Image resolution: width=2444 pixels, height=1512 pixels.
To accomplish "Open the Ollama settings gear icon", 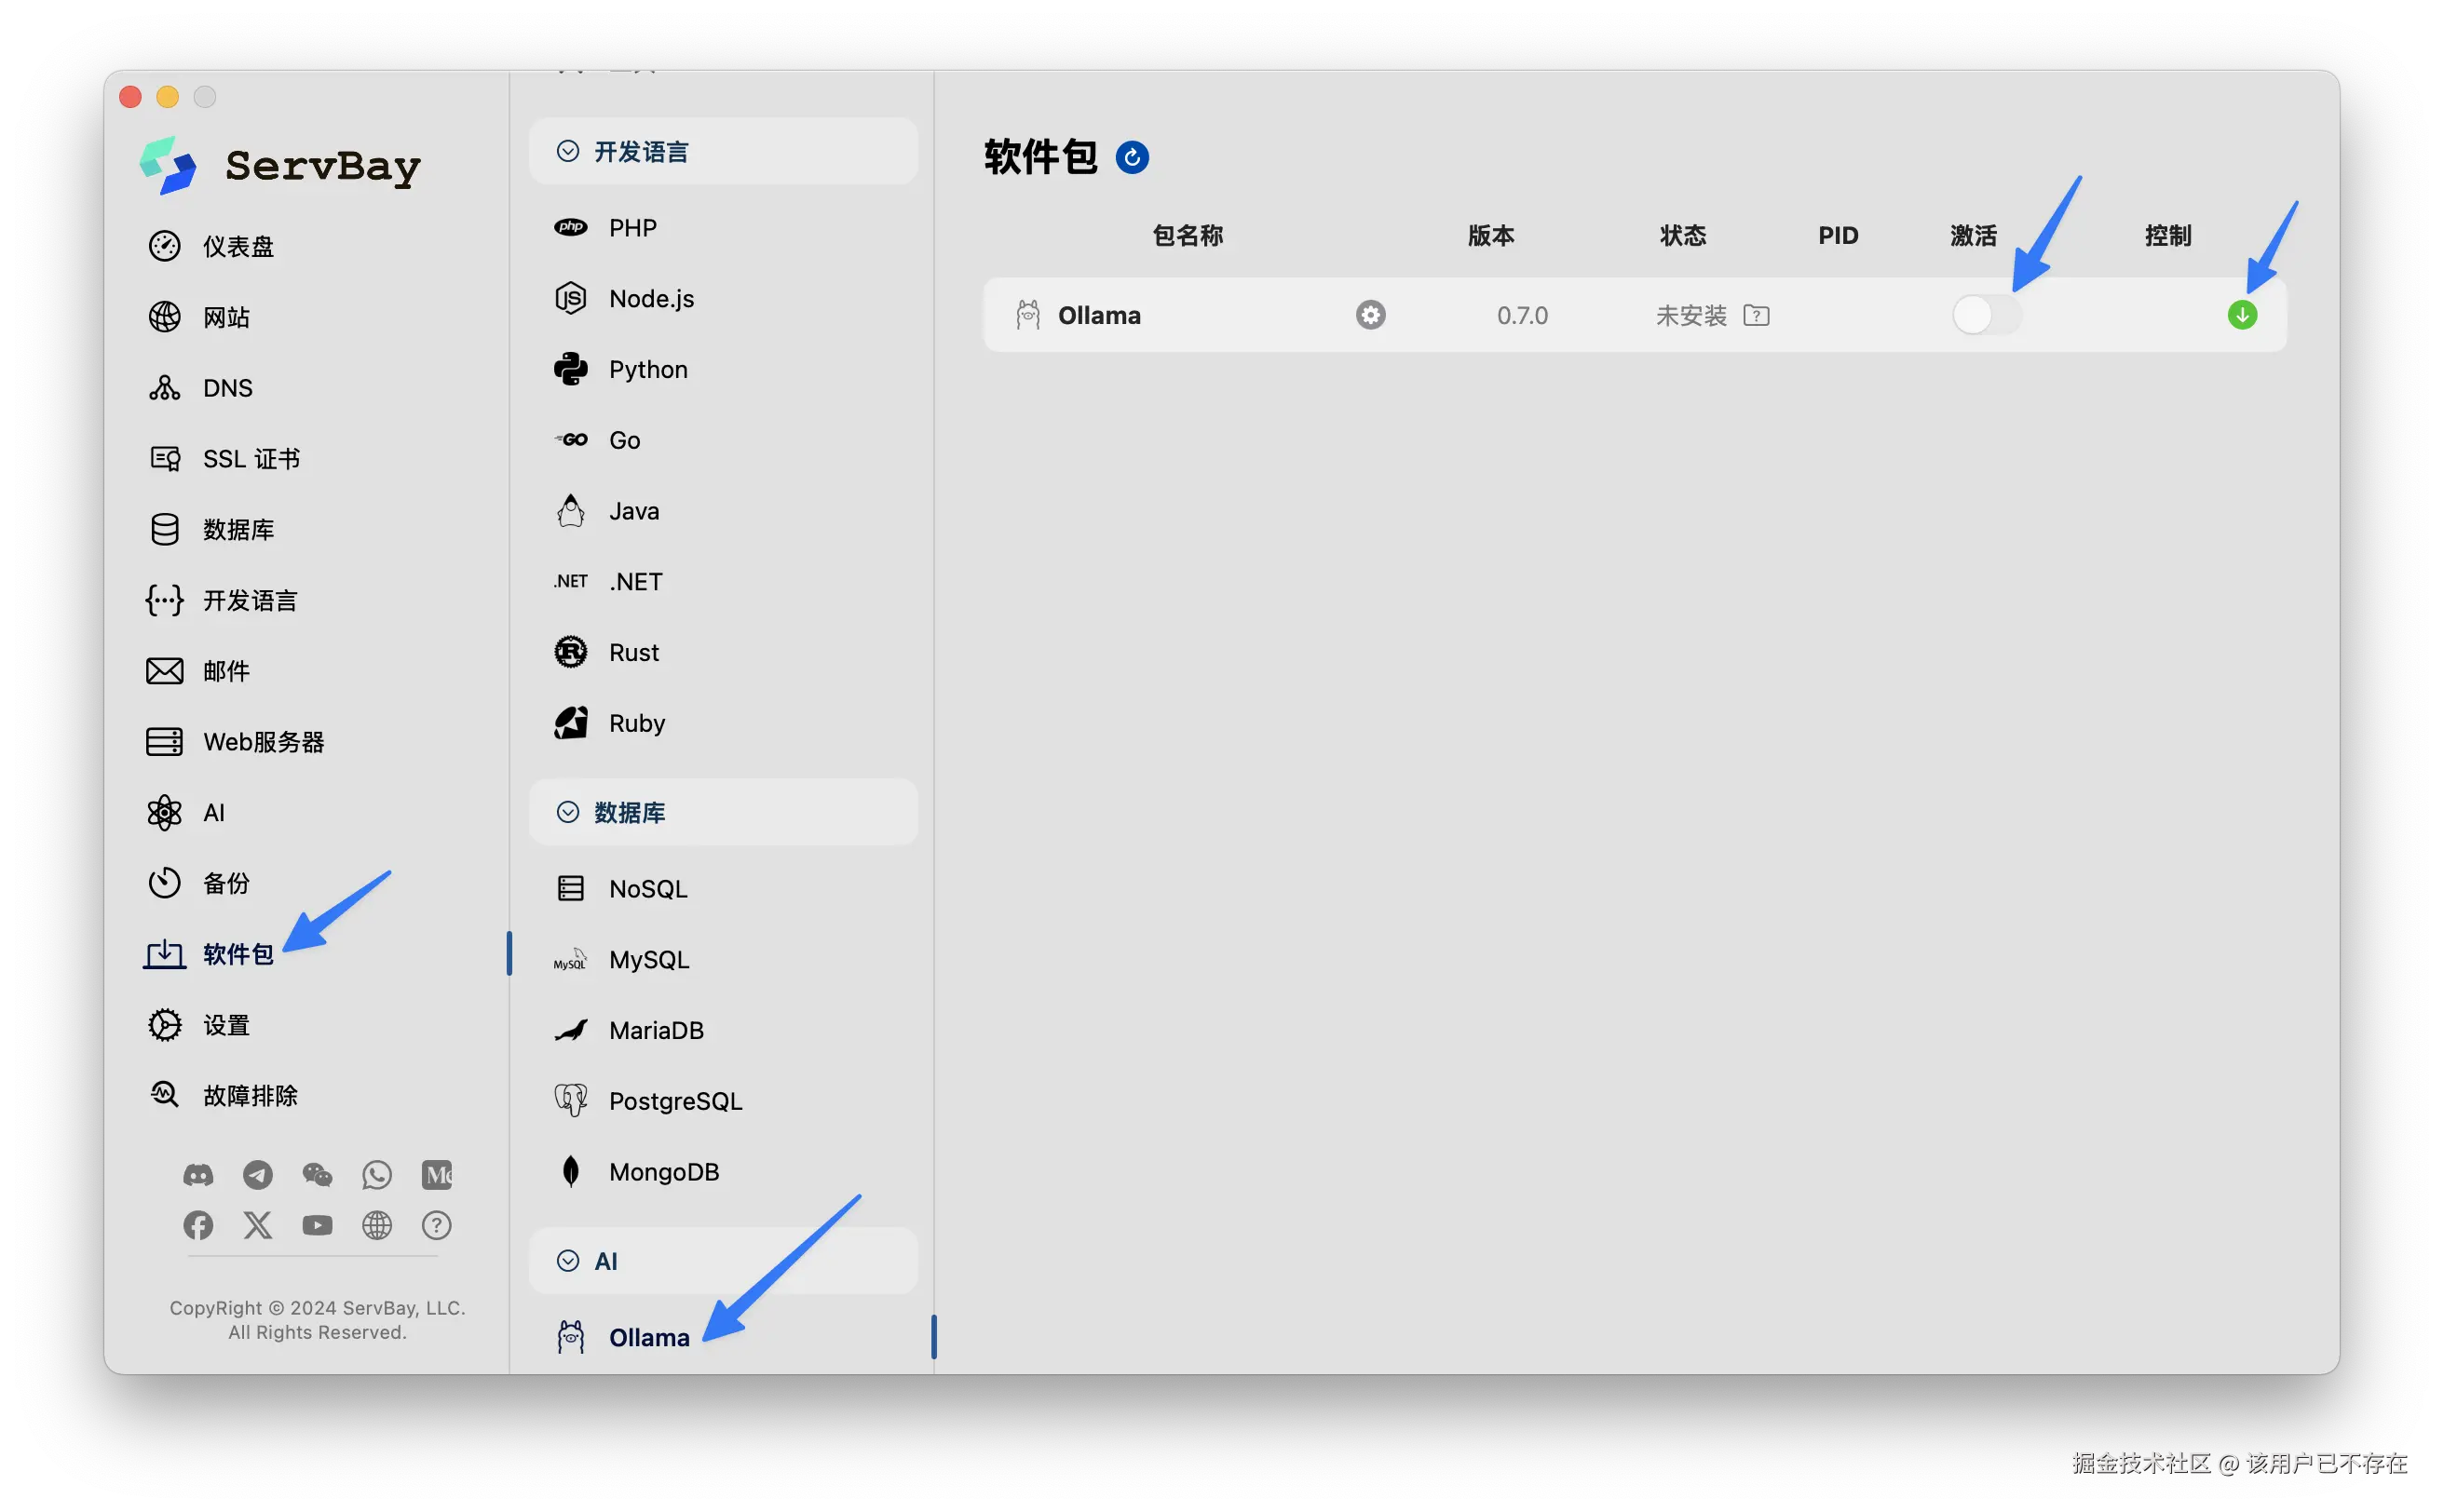I will tap(1369, 315).
